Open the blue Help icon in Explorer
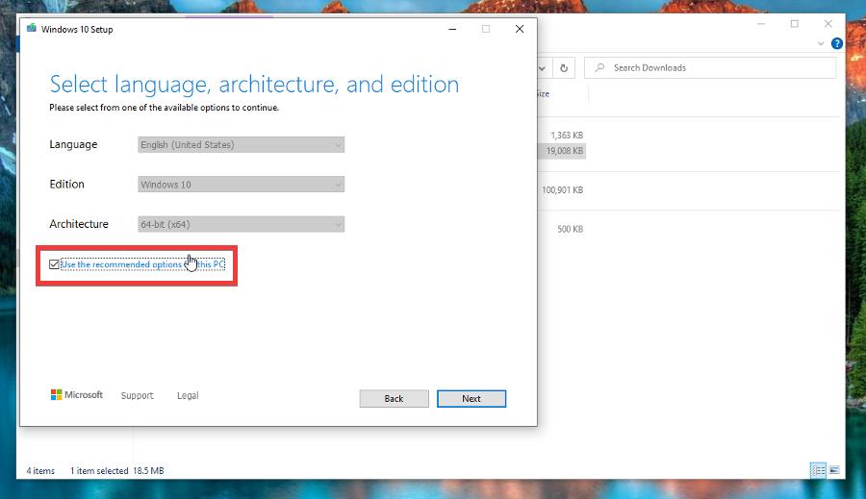 click(x=837, y=43)
